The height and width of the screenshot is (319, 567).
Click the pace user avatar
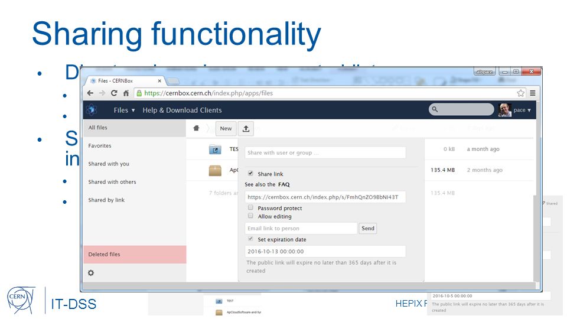pyautogui.click(x=504, y=110)
